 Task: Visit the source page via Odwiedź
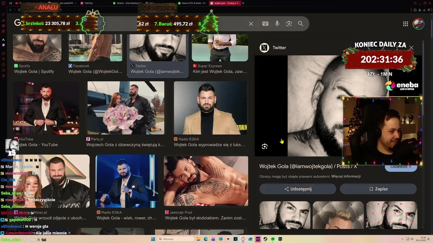click(x=401, y=167)
